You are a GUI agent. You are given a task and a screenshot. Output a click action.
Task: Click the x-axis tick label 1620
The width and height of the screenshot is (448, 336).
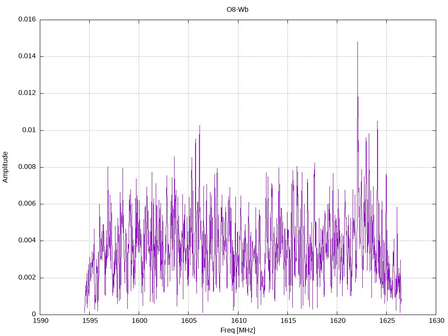coord(337,321)
